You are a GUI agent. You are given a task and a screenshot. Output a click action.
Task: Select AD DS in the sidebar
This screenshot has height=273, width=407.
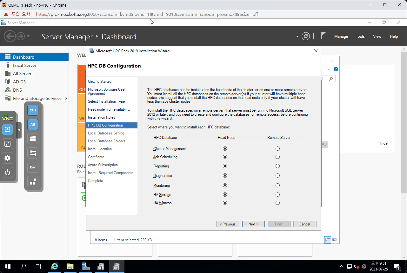19,82
